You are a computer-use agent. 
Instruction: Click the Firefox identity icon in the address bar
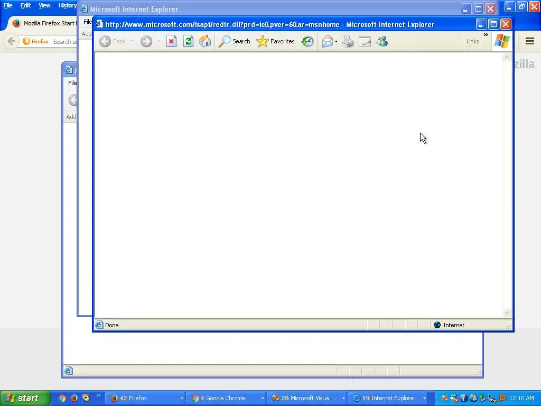(x=35, y=41)
